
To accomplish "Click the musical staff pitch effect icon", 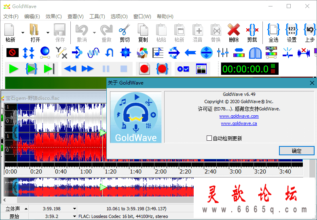I will [x=158, y=53].
